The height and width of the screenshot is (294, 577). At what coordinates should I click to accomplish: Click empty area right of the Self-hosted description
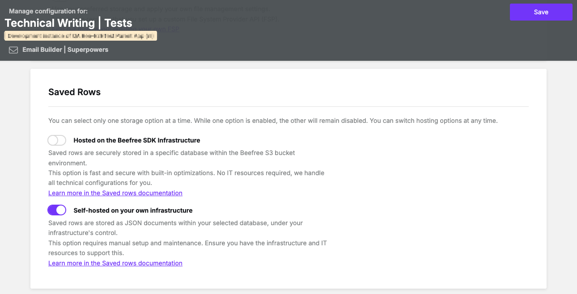coord(429,237)
